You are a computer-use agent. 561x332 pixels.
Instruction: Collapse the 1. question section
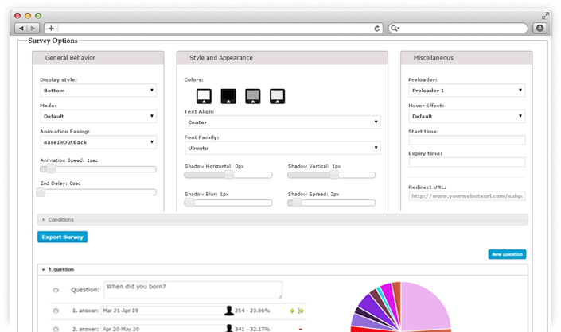[x=282, y=269]
